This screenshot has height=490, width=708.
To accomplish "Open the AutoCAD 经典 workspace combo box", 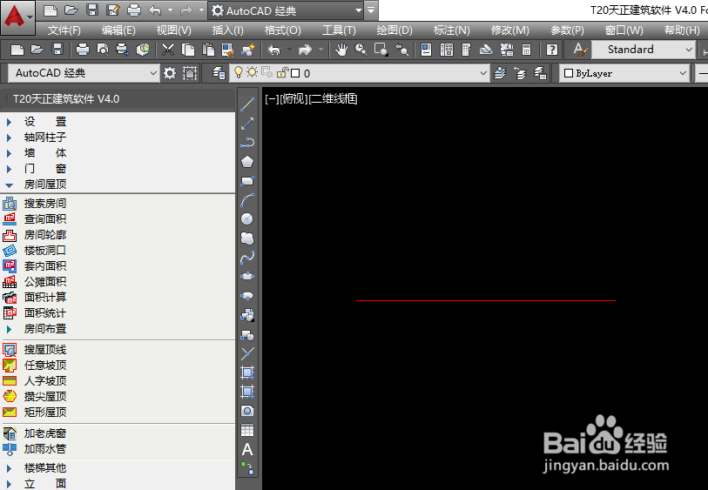I will tap(84, 73).
